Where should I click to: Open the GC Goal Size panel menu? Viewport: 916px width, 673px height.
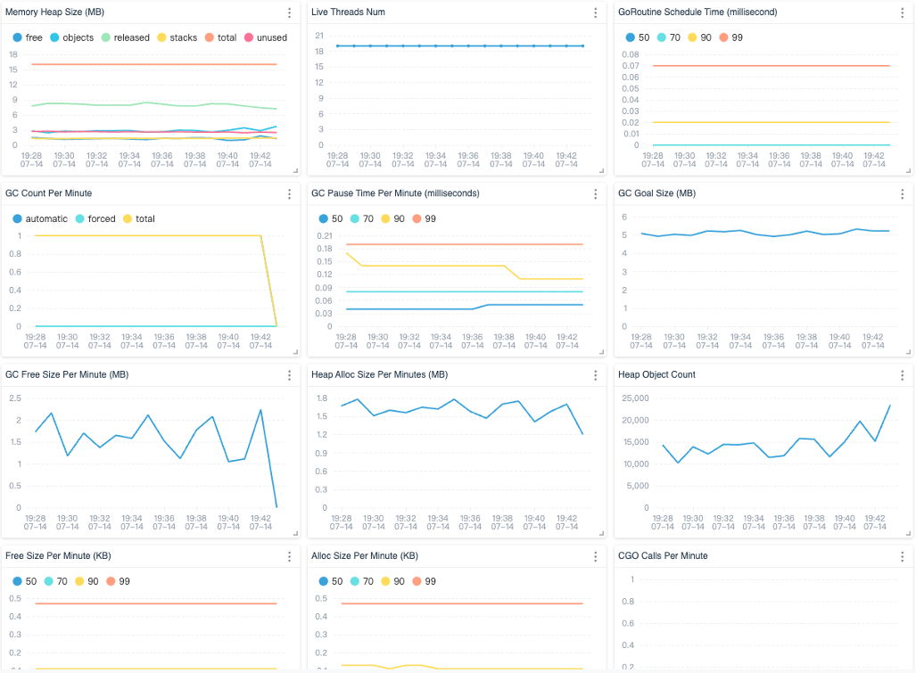pos(902,194)
